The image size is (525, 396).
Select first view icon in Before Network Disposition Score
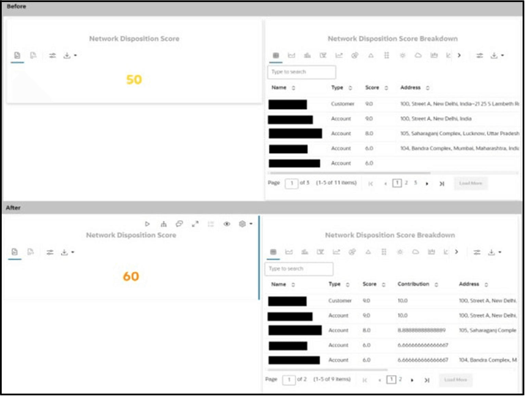tap(17, 55)
